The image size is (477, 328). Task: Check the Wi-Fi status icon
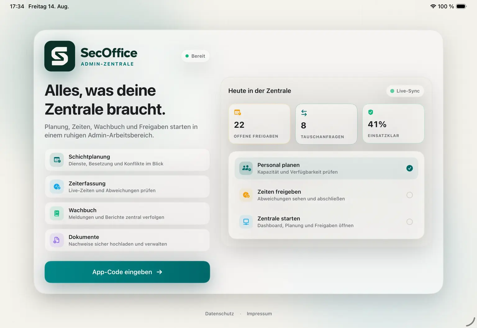pos(433,6)
